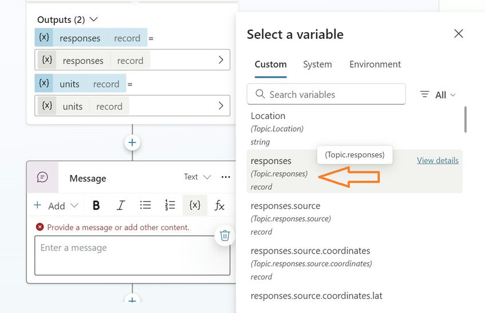This screenshot has width=486, height=313.
Task: Click the Italic formatting icon
Action: click(x=121, y=205)
